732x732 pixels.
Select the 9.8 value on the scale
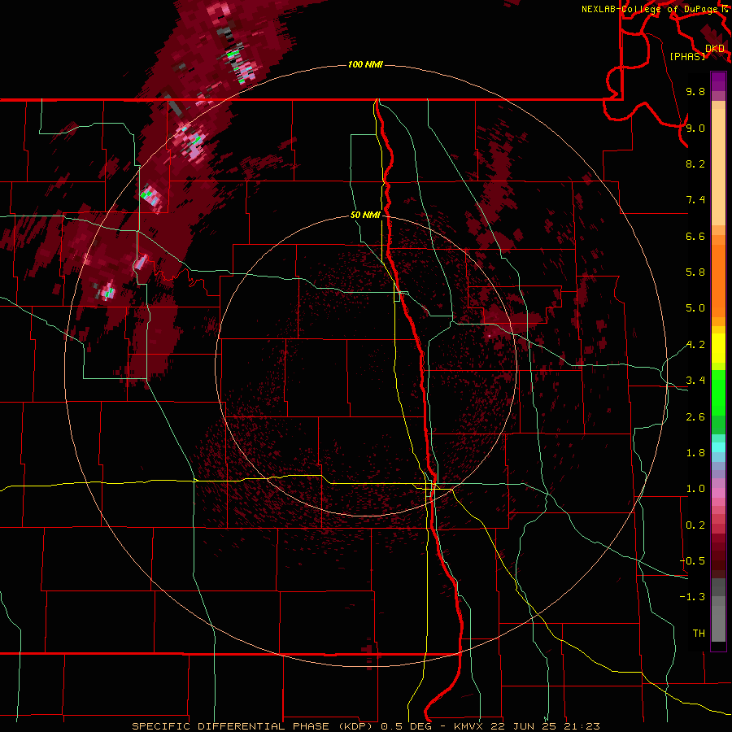point(695,91)
